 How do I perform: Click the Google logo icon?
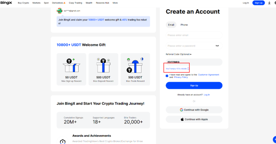pos(181,110)
